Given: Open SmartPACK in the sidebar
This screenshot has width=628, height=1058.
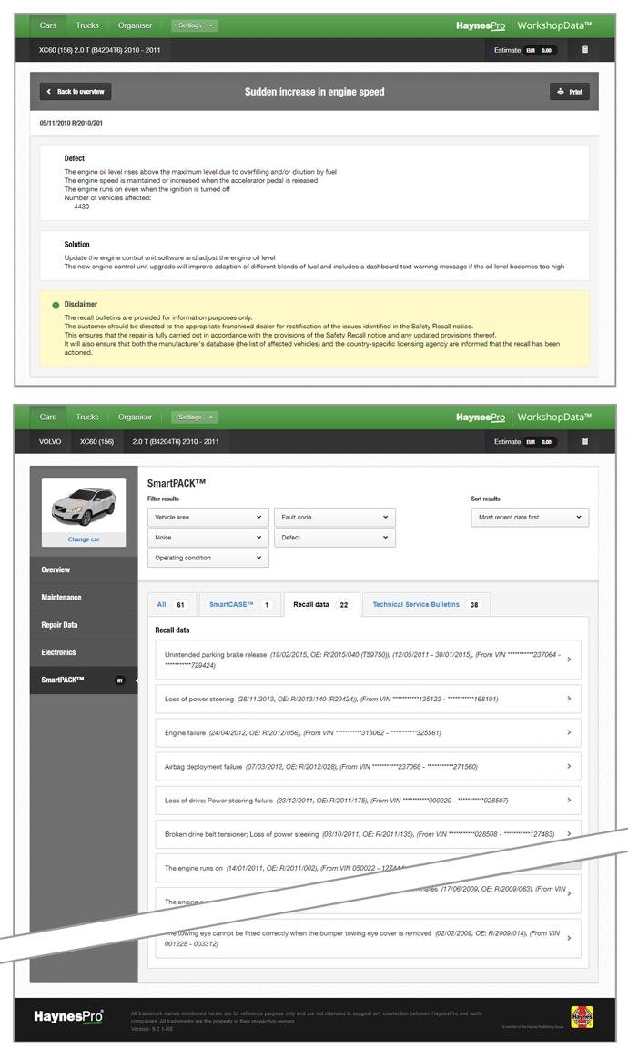Looking at the screenshot, I should 84,680.
